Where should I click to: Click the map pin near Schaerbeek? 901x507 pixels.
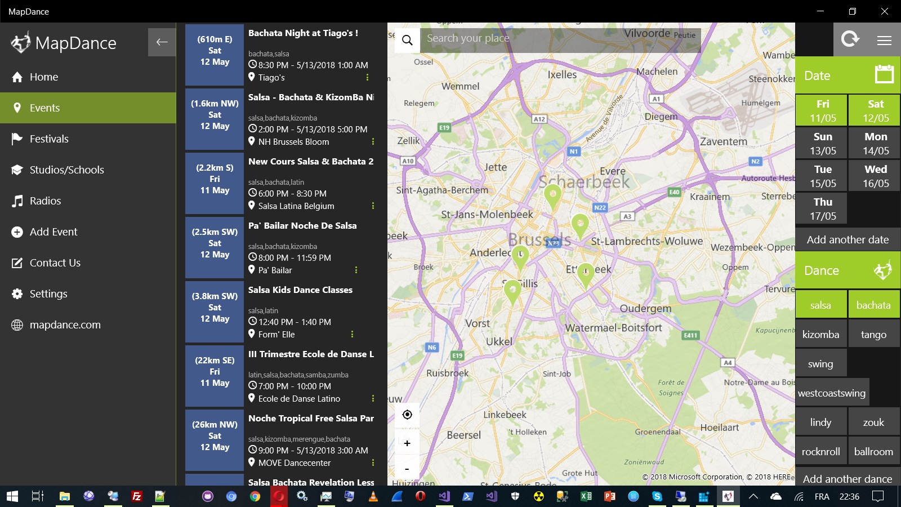(x=552, y=195)
